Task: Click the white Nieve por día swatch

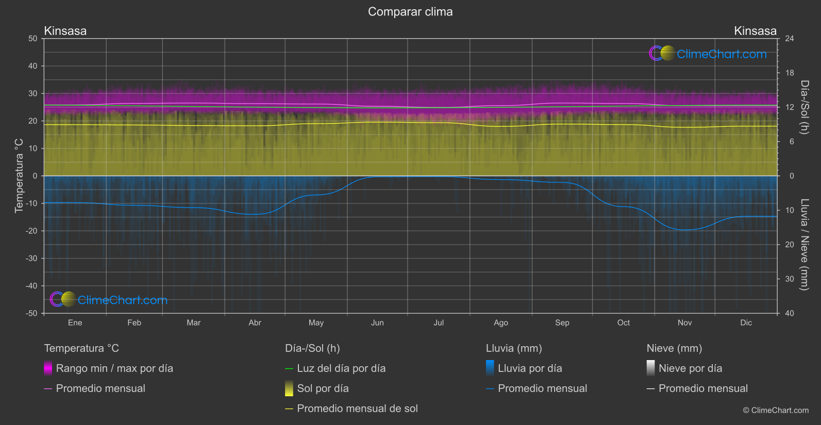Action: pyautogui.click(x=651, y=368)
